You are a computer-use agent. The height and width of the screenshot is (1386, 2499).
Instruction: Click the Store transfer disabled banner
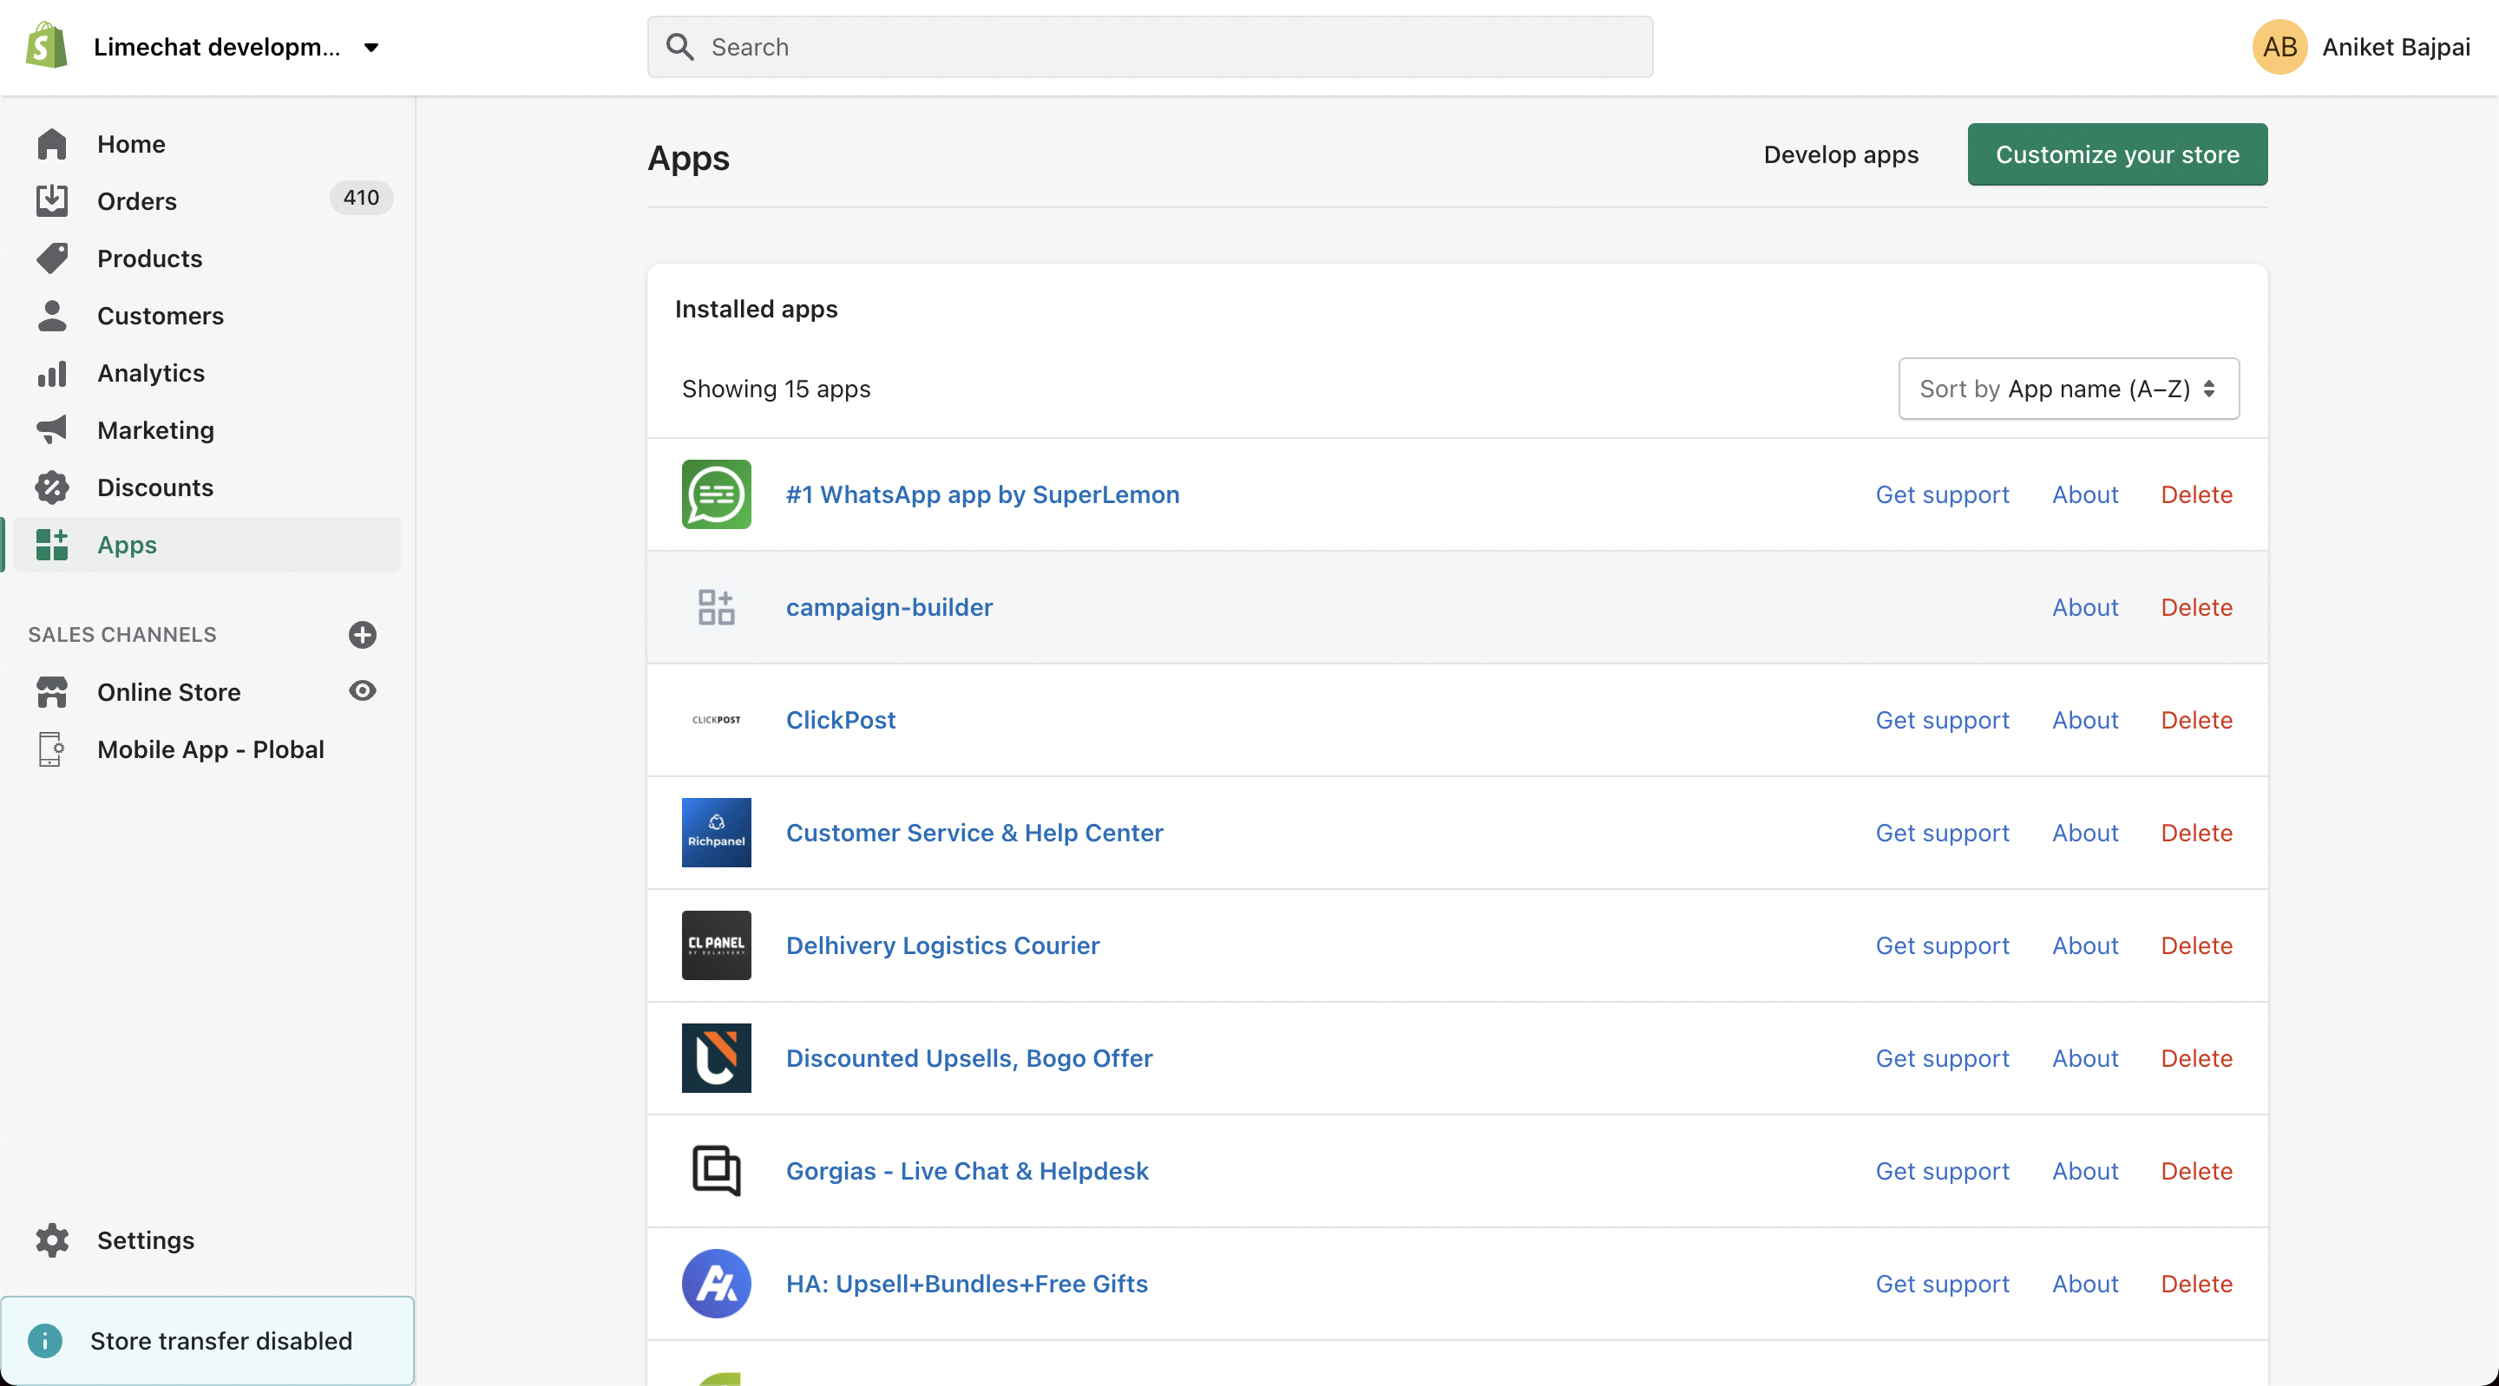(207, 1340)
